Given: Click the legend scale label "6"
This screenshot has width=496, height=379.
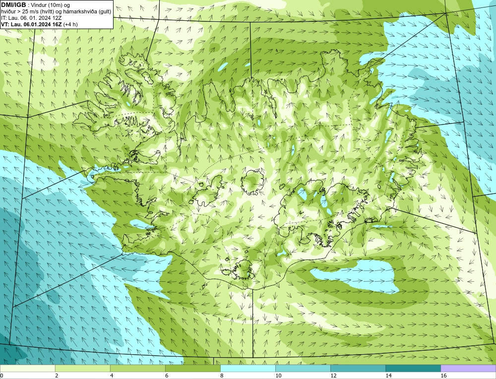Looking at the screenshot, I should [167, 376].
